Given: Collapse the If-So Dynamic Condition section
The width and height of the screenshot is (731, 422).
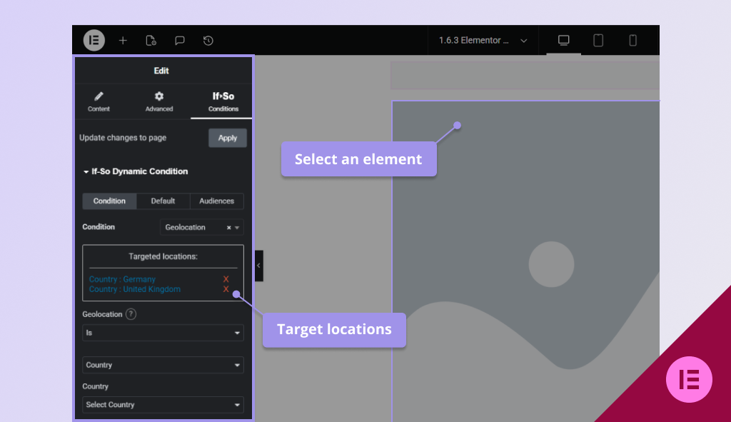Looking at the screenshot, I should tap(84, 171).
